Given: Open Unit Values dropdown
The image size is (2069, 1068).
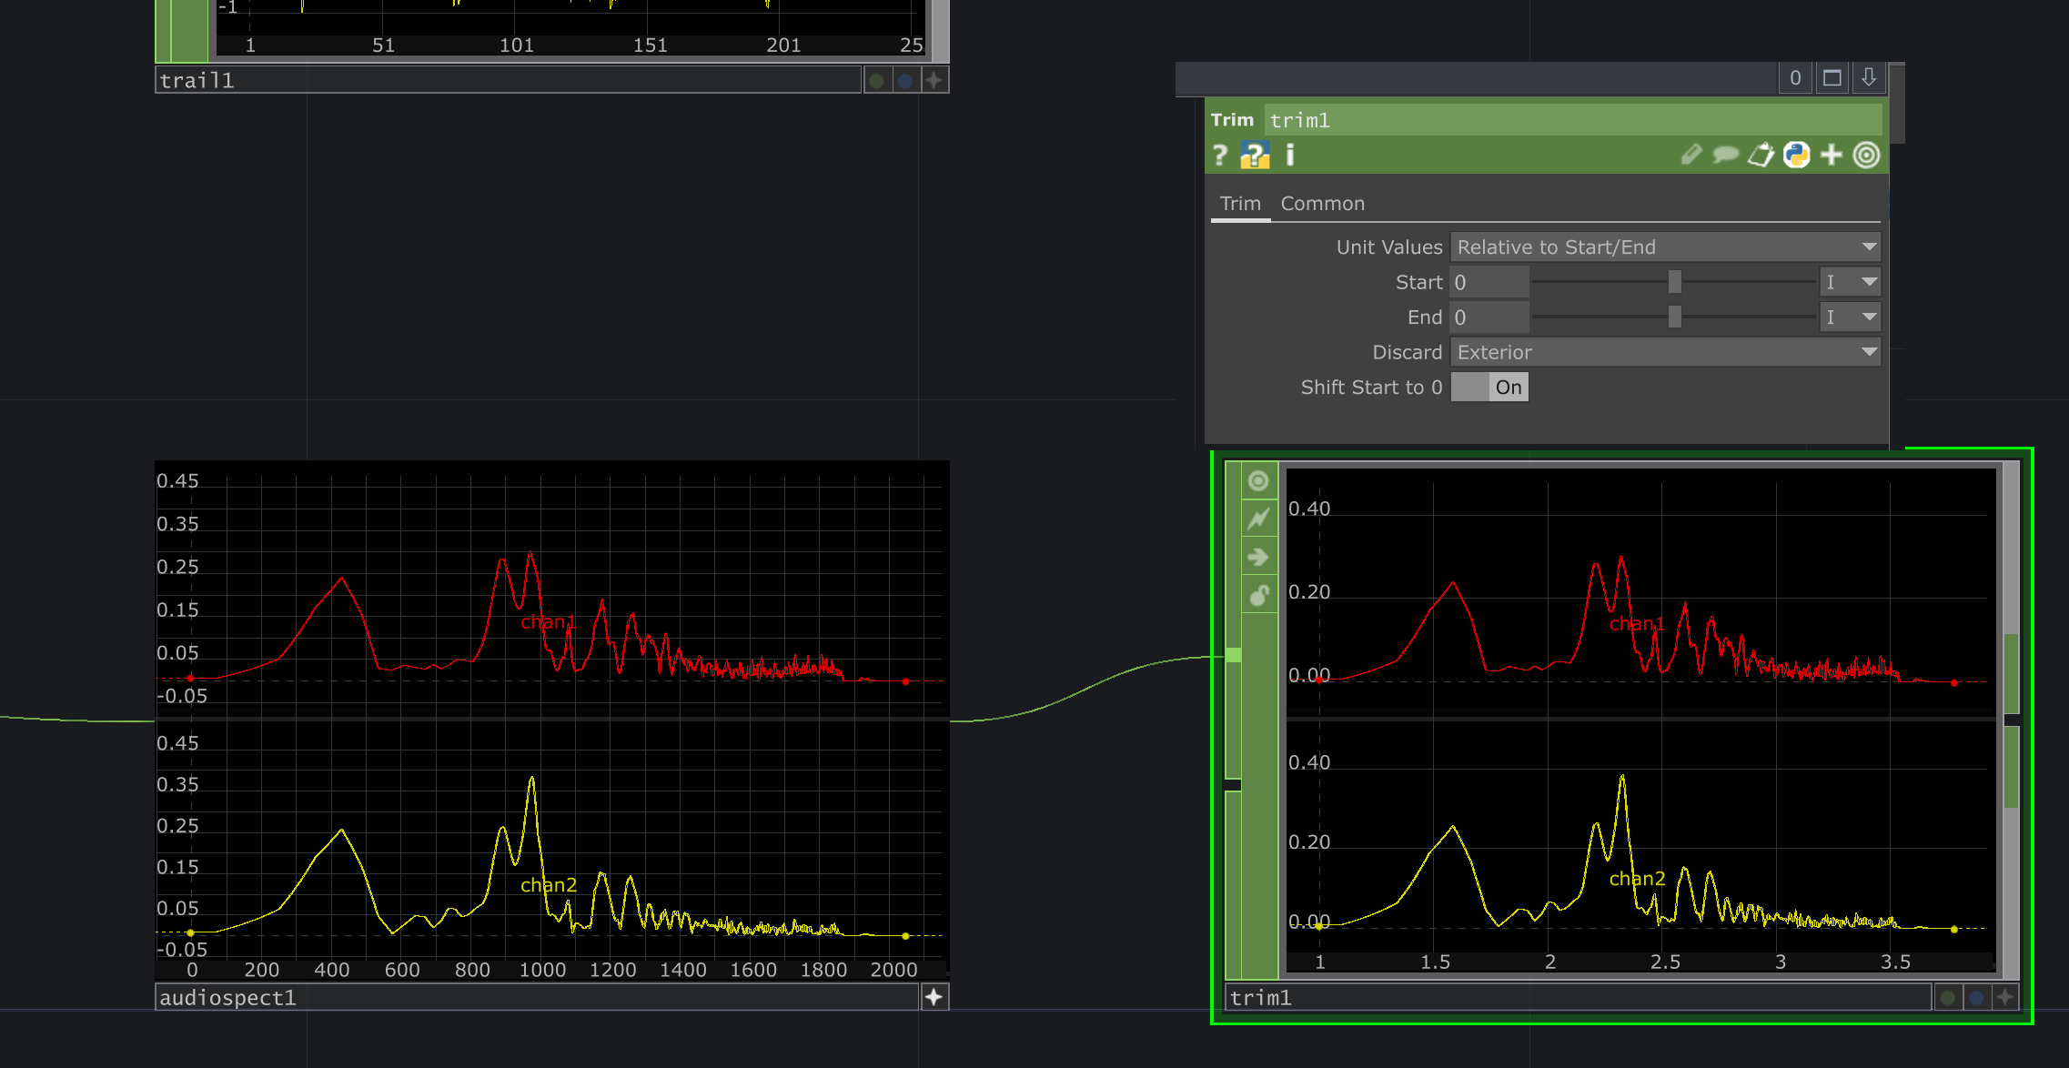Looking at the screenshot, I should click(1664, 247).
